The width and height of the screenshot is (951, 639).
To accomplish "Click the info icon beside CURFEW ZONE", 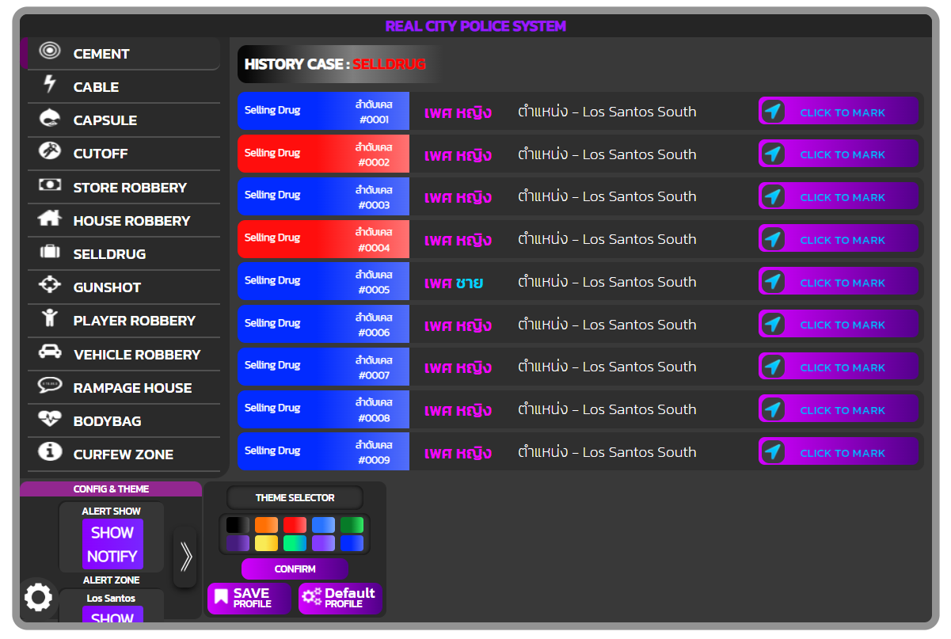I will pos(49,454).
